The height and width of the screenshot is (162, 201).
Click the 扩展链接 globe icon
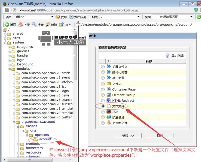click(109, 117)
